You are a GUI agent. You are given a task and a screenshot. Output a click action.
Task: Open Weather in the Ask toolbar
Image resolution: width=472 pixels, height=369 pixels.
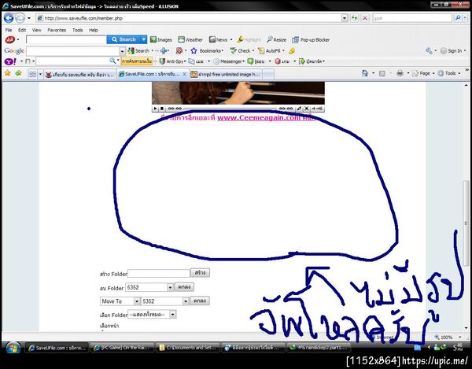point(190,39)
